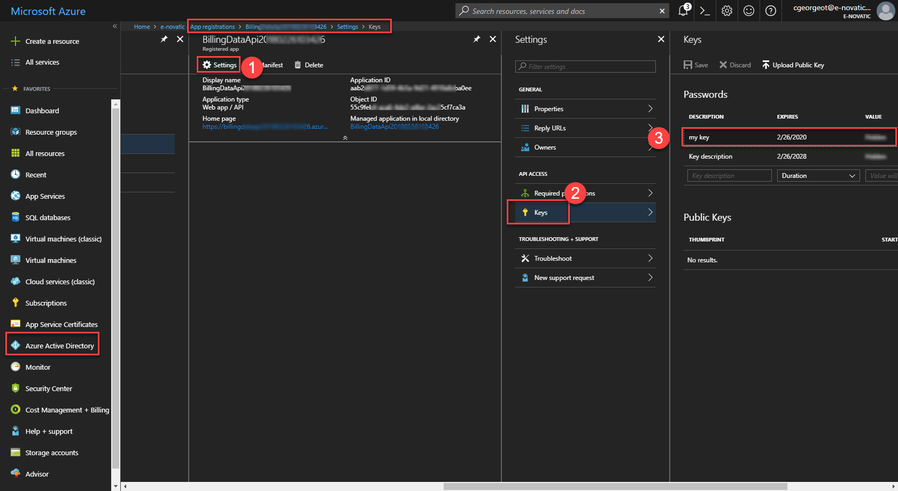This screenshot has width=898, height=491.
Task: Click Save in Keys blade
Action: point(696,65)
